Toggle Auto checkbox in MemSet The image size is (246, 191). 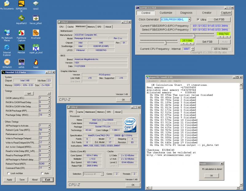(42, 173)
